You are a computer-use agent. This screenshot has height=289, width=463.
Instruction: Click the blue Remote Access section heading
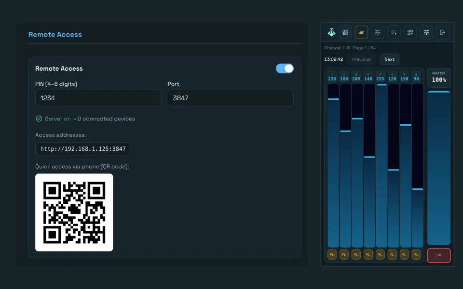pyautogui.click(x=55, y=35)
